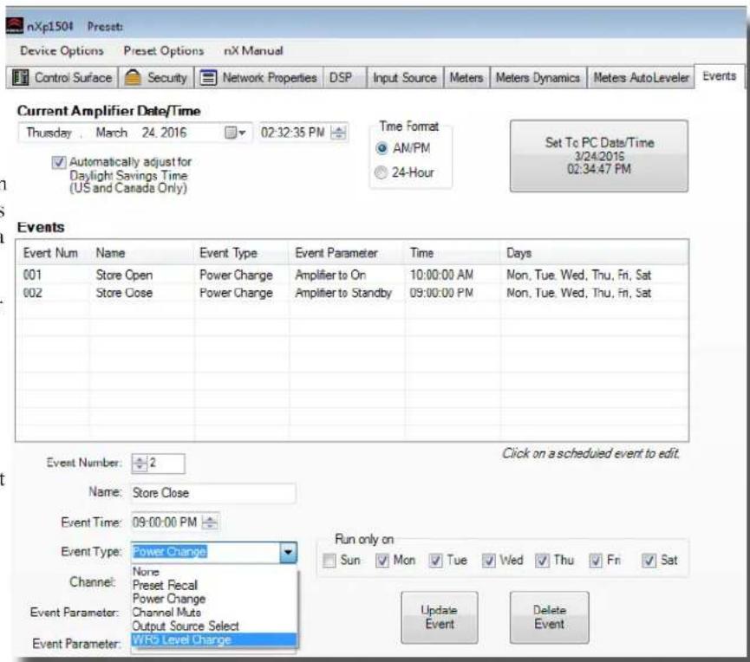750x662 pixels.
Task: Open the nX Manual menu
Action: click(253, 50)
